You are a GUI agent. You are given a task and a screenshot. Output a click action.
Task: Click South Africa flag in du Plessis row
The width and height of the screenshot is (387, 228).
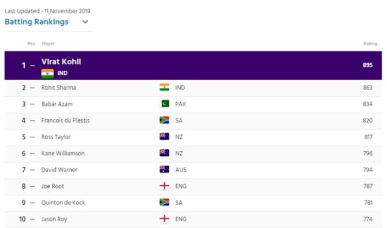pos(164,120)
